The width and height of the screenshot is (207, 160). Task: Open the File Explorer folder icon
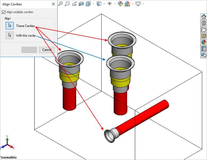[204, 29]
